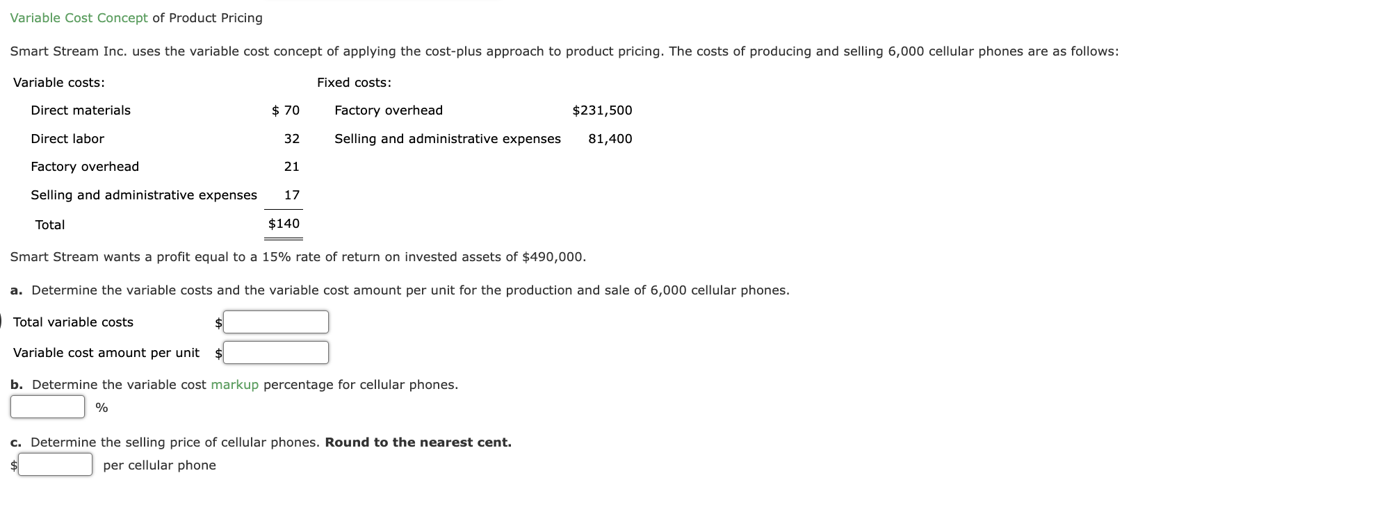
Task: Click the selling price per cellular phone field
Action: [x=54, y=464]
